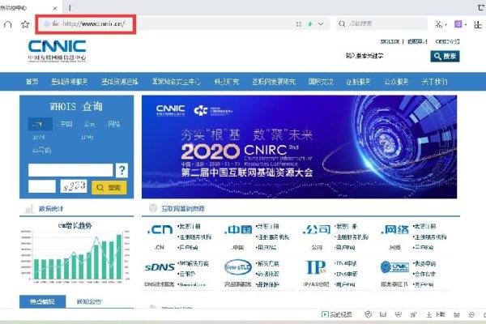Click the yellow 查询 query button
Screen dimensions: 486x324
tap(109, 187)
